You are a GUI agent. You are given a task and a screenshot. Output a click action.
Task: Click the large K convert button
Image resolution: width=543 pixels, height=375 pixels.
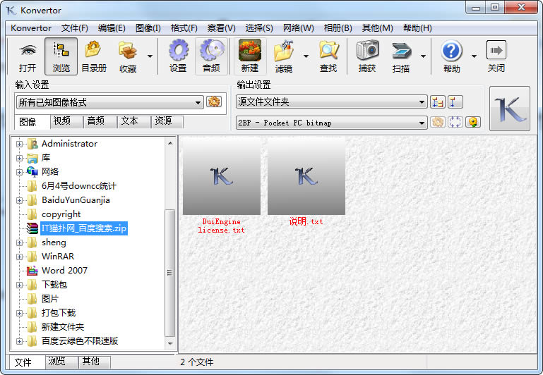coord(509,109)
